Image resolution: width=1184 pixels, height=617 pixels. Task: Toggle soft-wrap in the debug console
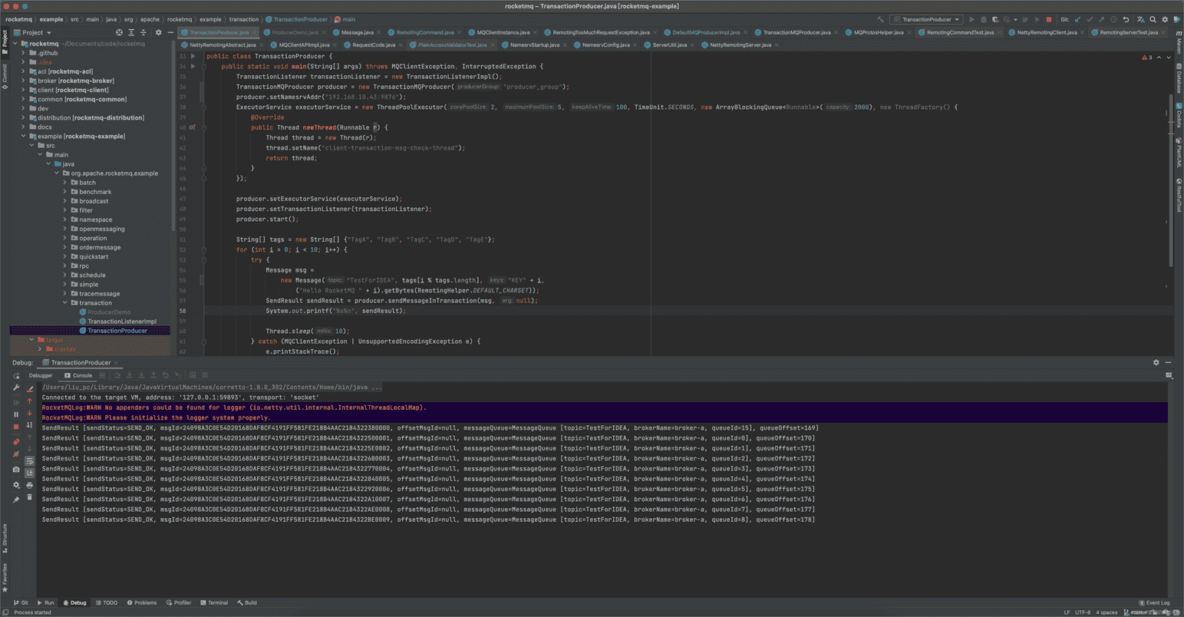tap(29, 460)
